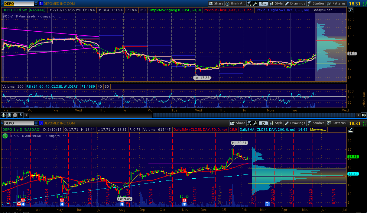367x213 pixels.
Task: Open the Drawings menu in lower chart
Action: click(x=295, y=123)
